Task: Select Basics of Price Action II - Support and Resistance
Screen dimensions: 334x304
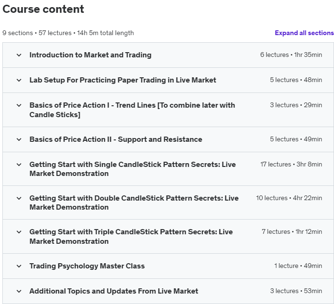Action: pos(116,139)
